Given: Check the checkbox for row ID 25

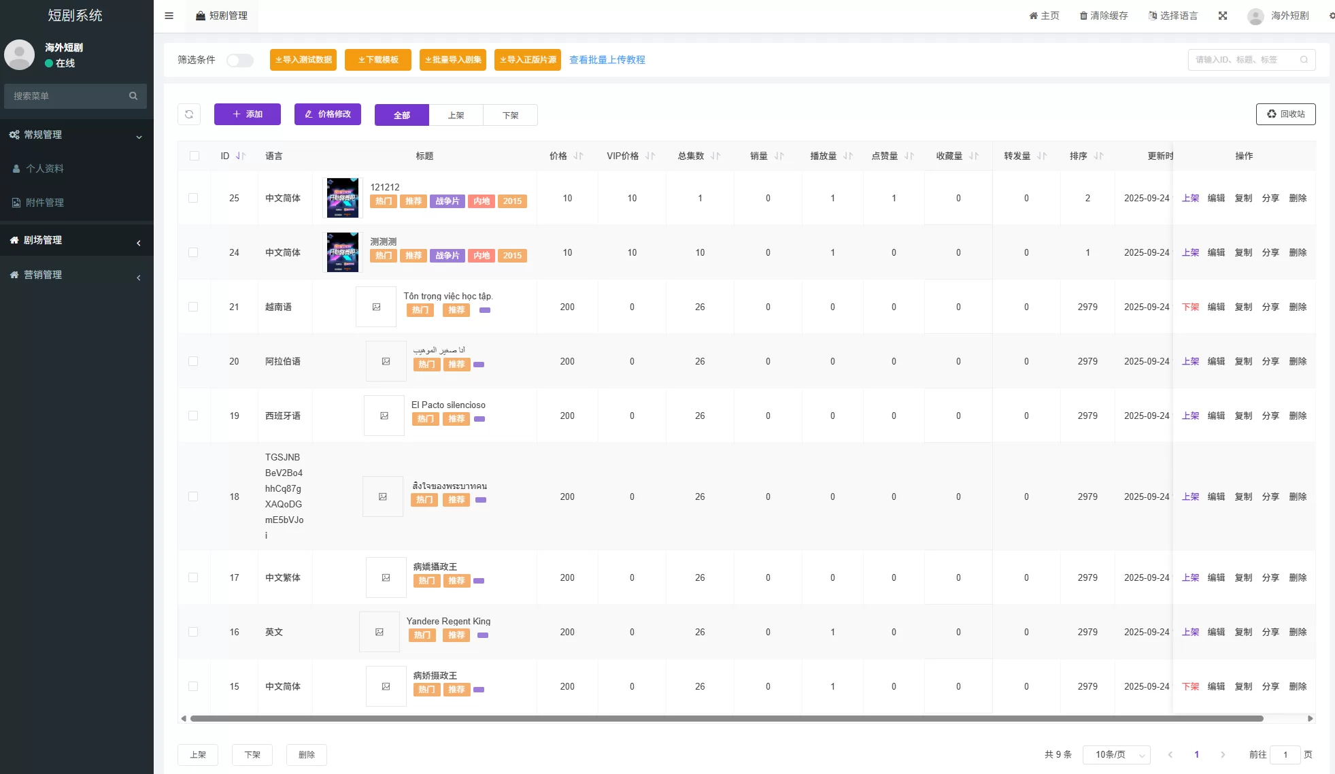Looking at the screenshot, I should (193, 198).
